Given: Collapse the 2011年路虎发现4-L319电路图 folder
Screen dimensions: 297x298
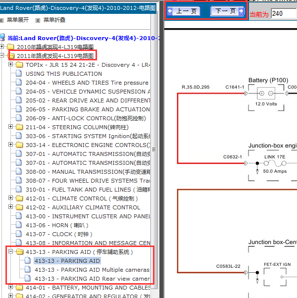Looking at the screenshot, I should 2,55.
